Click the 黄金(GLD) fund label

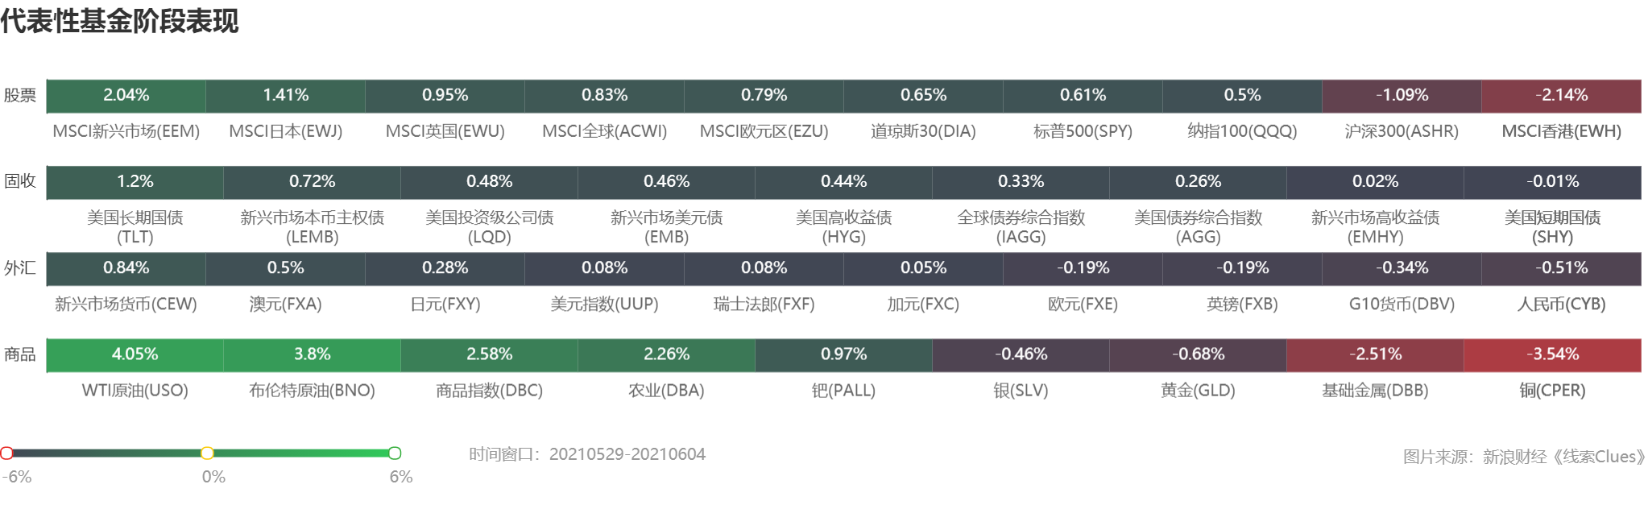[1198, 391]
